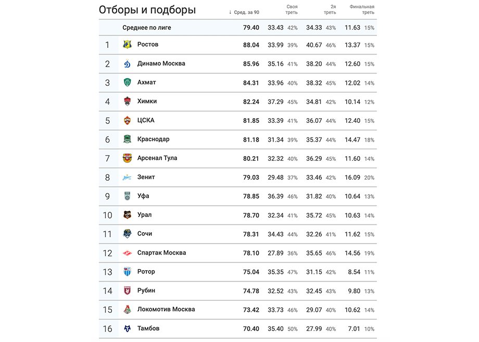This screenshot has height=342, width=479.
Task: Click the Spartak Moscow crest
Action: pyautogui.click(x=128, y=253)
